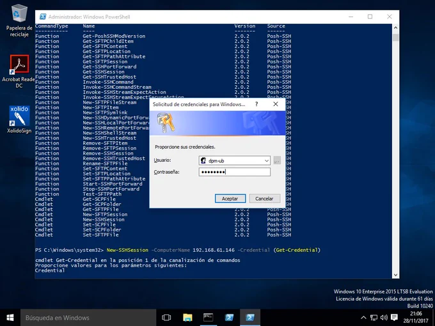Screen dimensions: 435x326
Task: Click the Credential parameter prompt line
Action: (50, 270)
